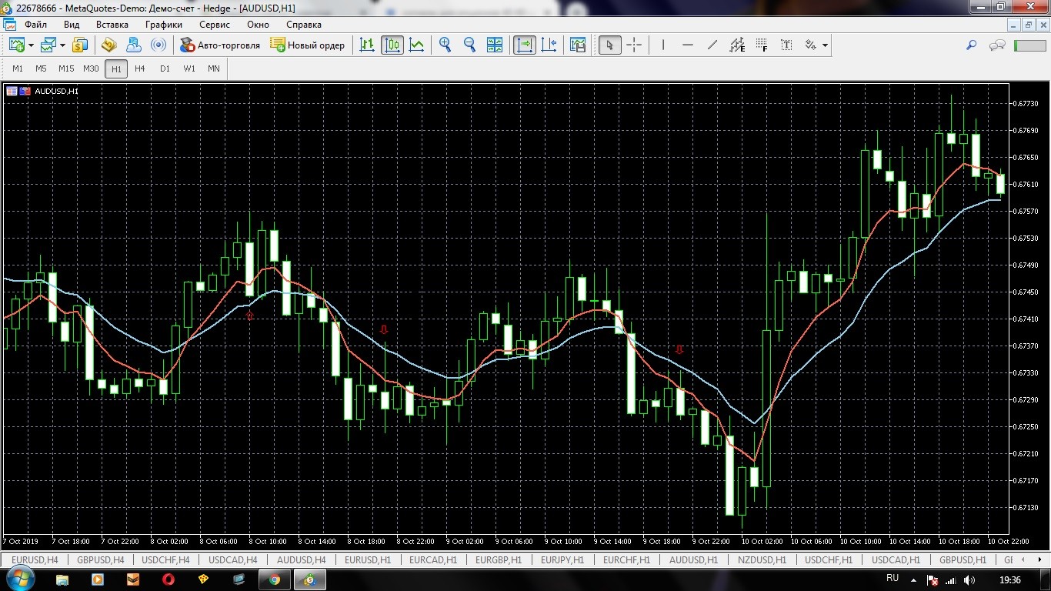The width and height of the screenshot is (1051, 591).
Task: Toggle chart auto-scroll to latest bar
Action: pos(525,45)
